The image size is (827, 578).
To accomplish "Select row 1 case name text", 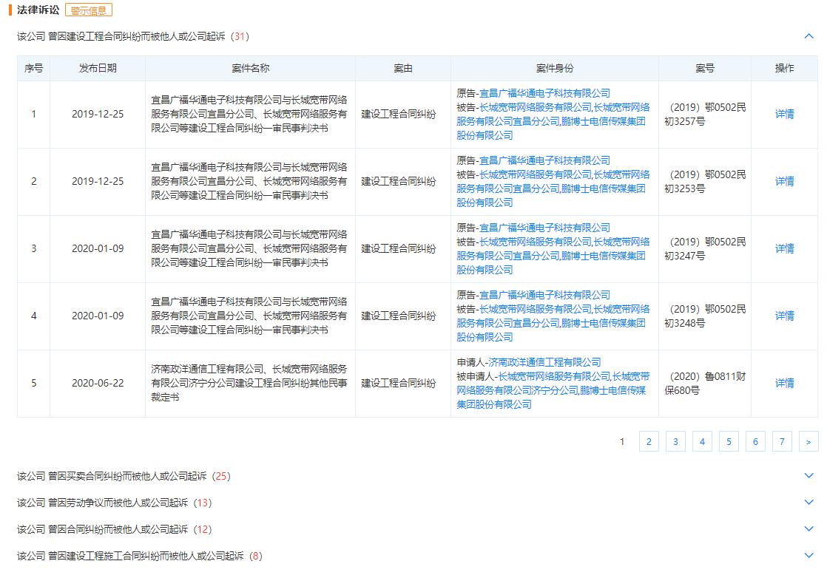I will point(249,114).
